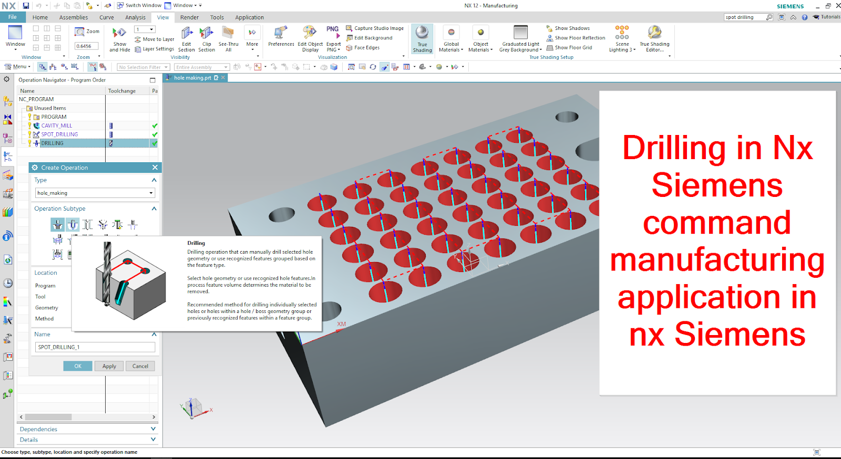The image size is (841, 459).
Task: Toggle True Shading on or off
Action: 422,39
